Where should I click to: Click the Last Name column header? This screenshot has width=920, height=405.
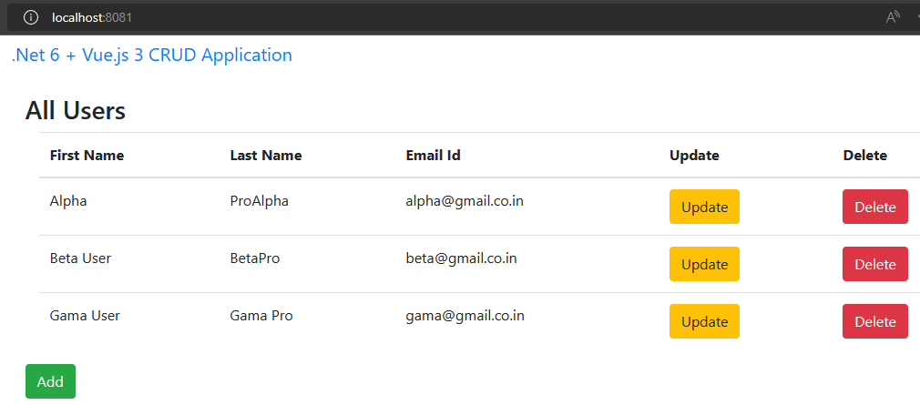pos(266,156)
